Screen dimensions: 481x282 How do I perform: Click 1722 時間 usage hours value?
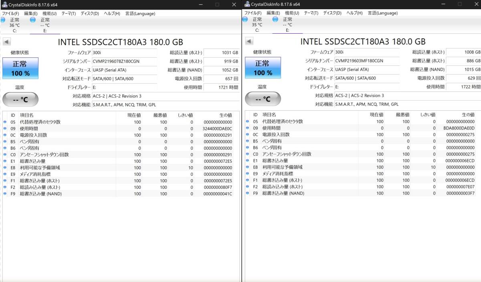(x=464, y=87)
